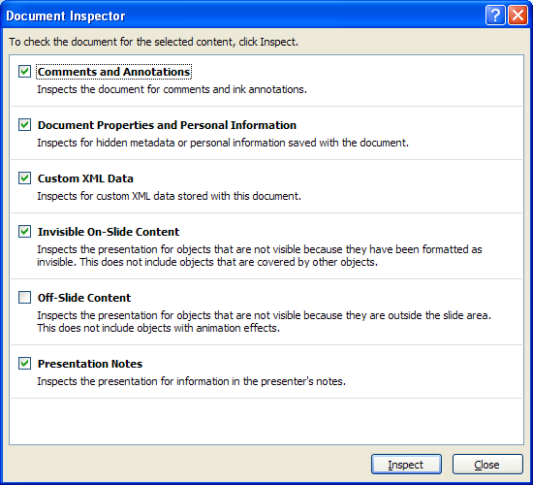Image resolution: width=533 pixels, height=485 pixels.
Task: Click the hidden metadata description text
Action: tap(223, 143)
